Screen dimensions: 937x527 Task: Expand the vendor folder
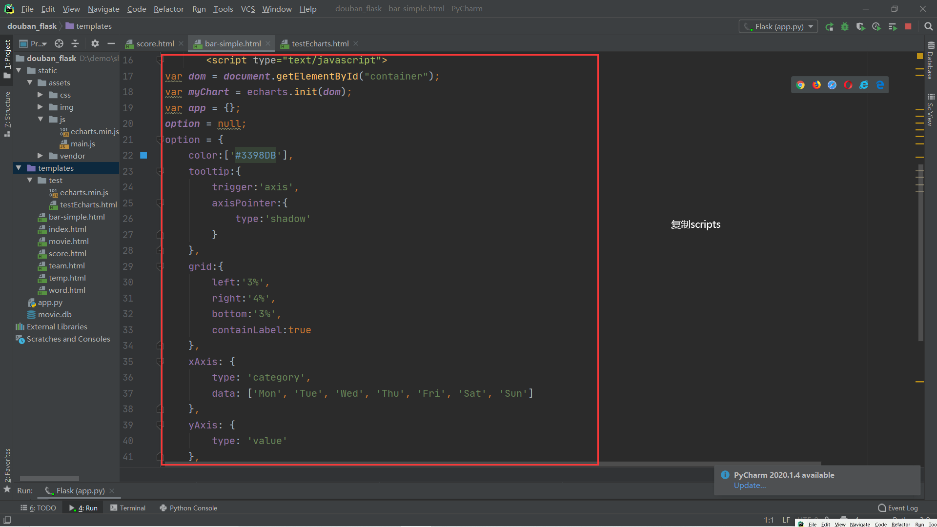[40, 156]
